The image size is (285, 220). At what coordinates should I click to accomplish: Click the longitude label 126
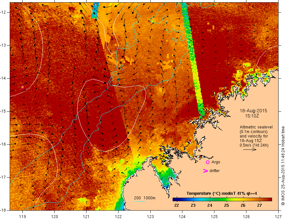(246, 216)
